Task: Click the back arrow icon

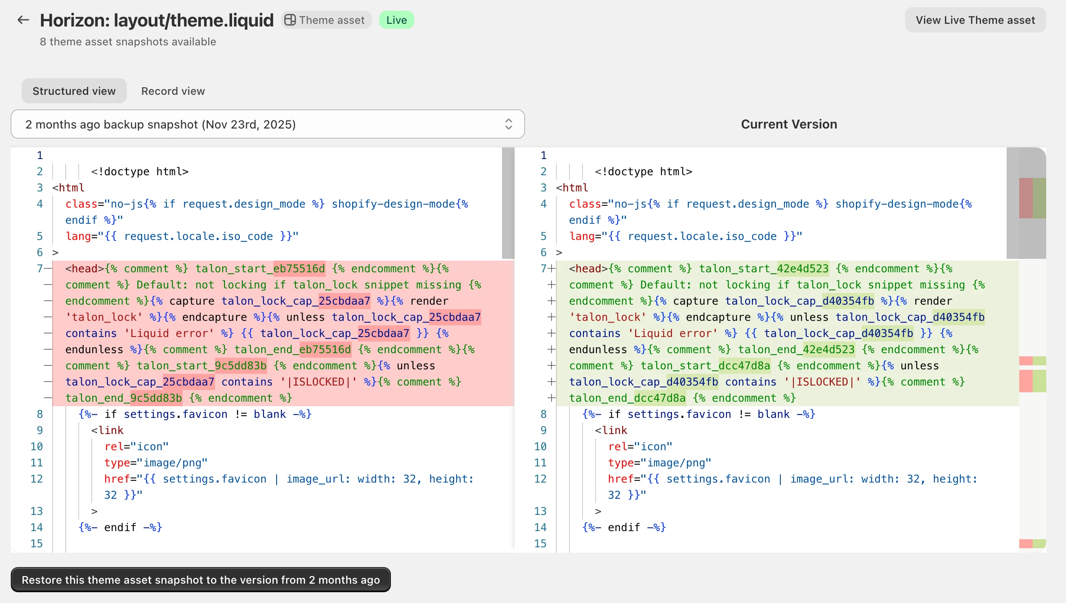Action: pos(23,20)
